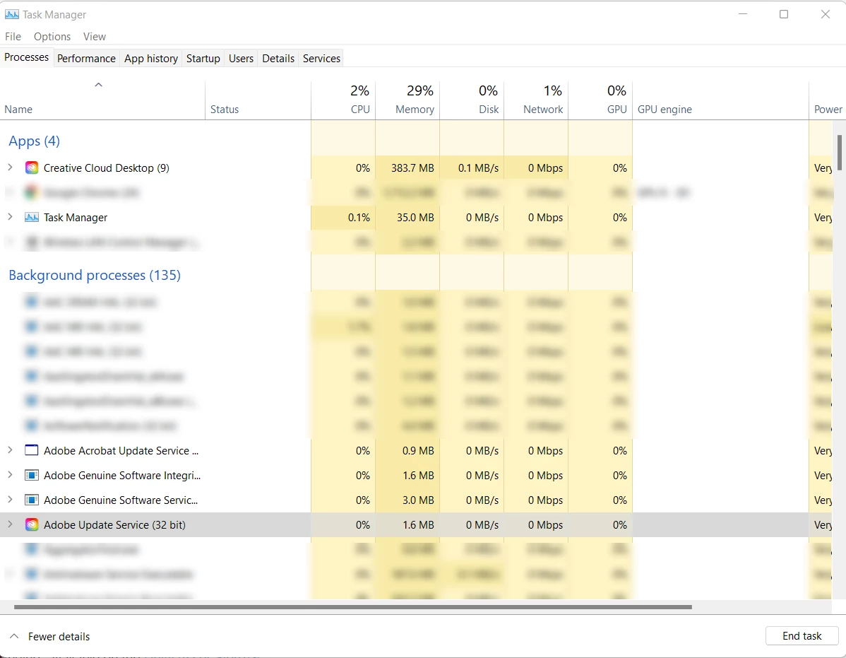The height and width of the screenshot is (658, 846).
Task: Close the Task Manager window
Action: click(x=825, y=15)
